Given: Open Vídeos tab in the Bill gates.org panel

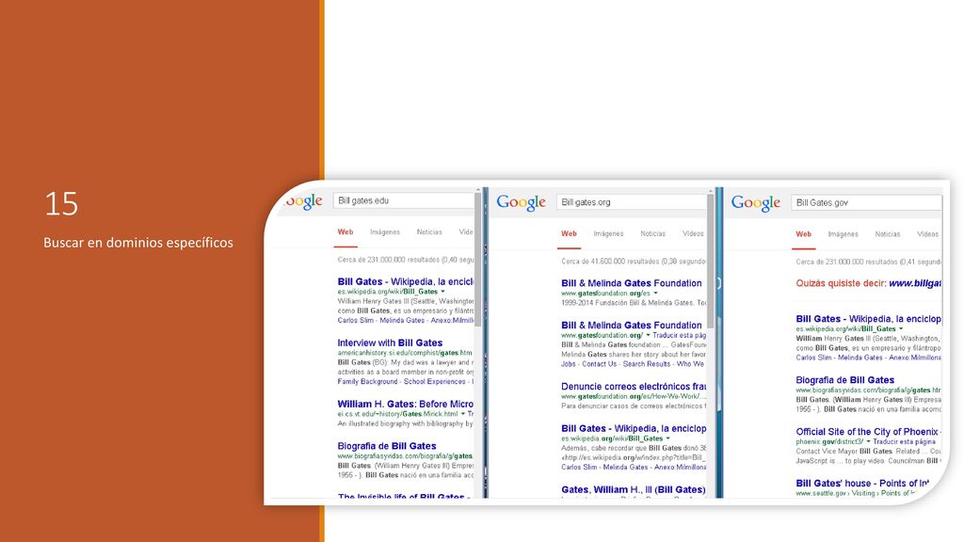Looking at the screenshot, I should click(x=693, y=234).
